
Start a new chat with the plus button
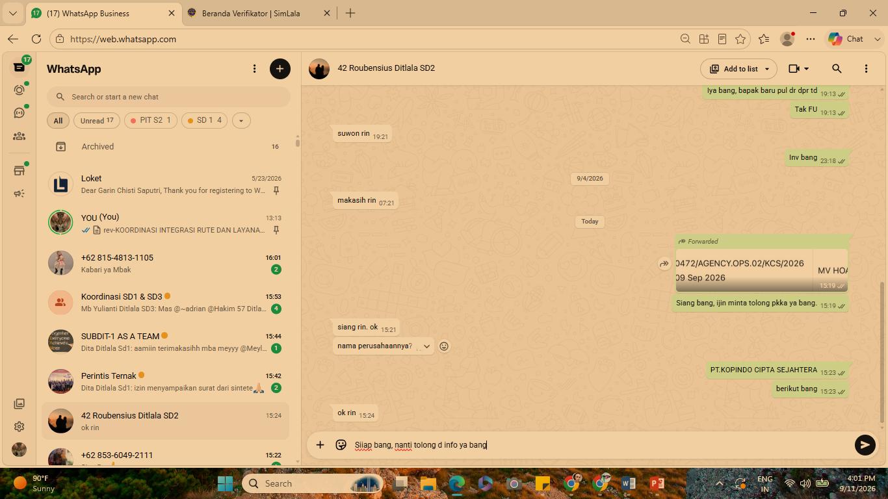(280, 69)
